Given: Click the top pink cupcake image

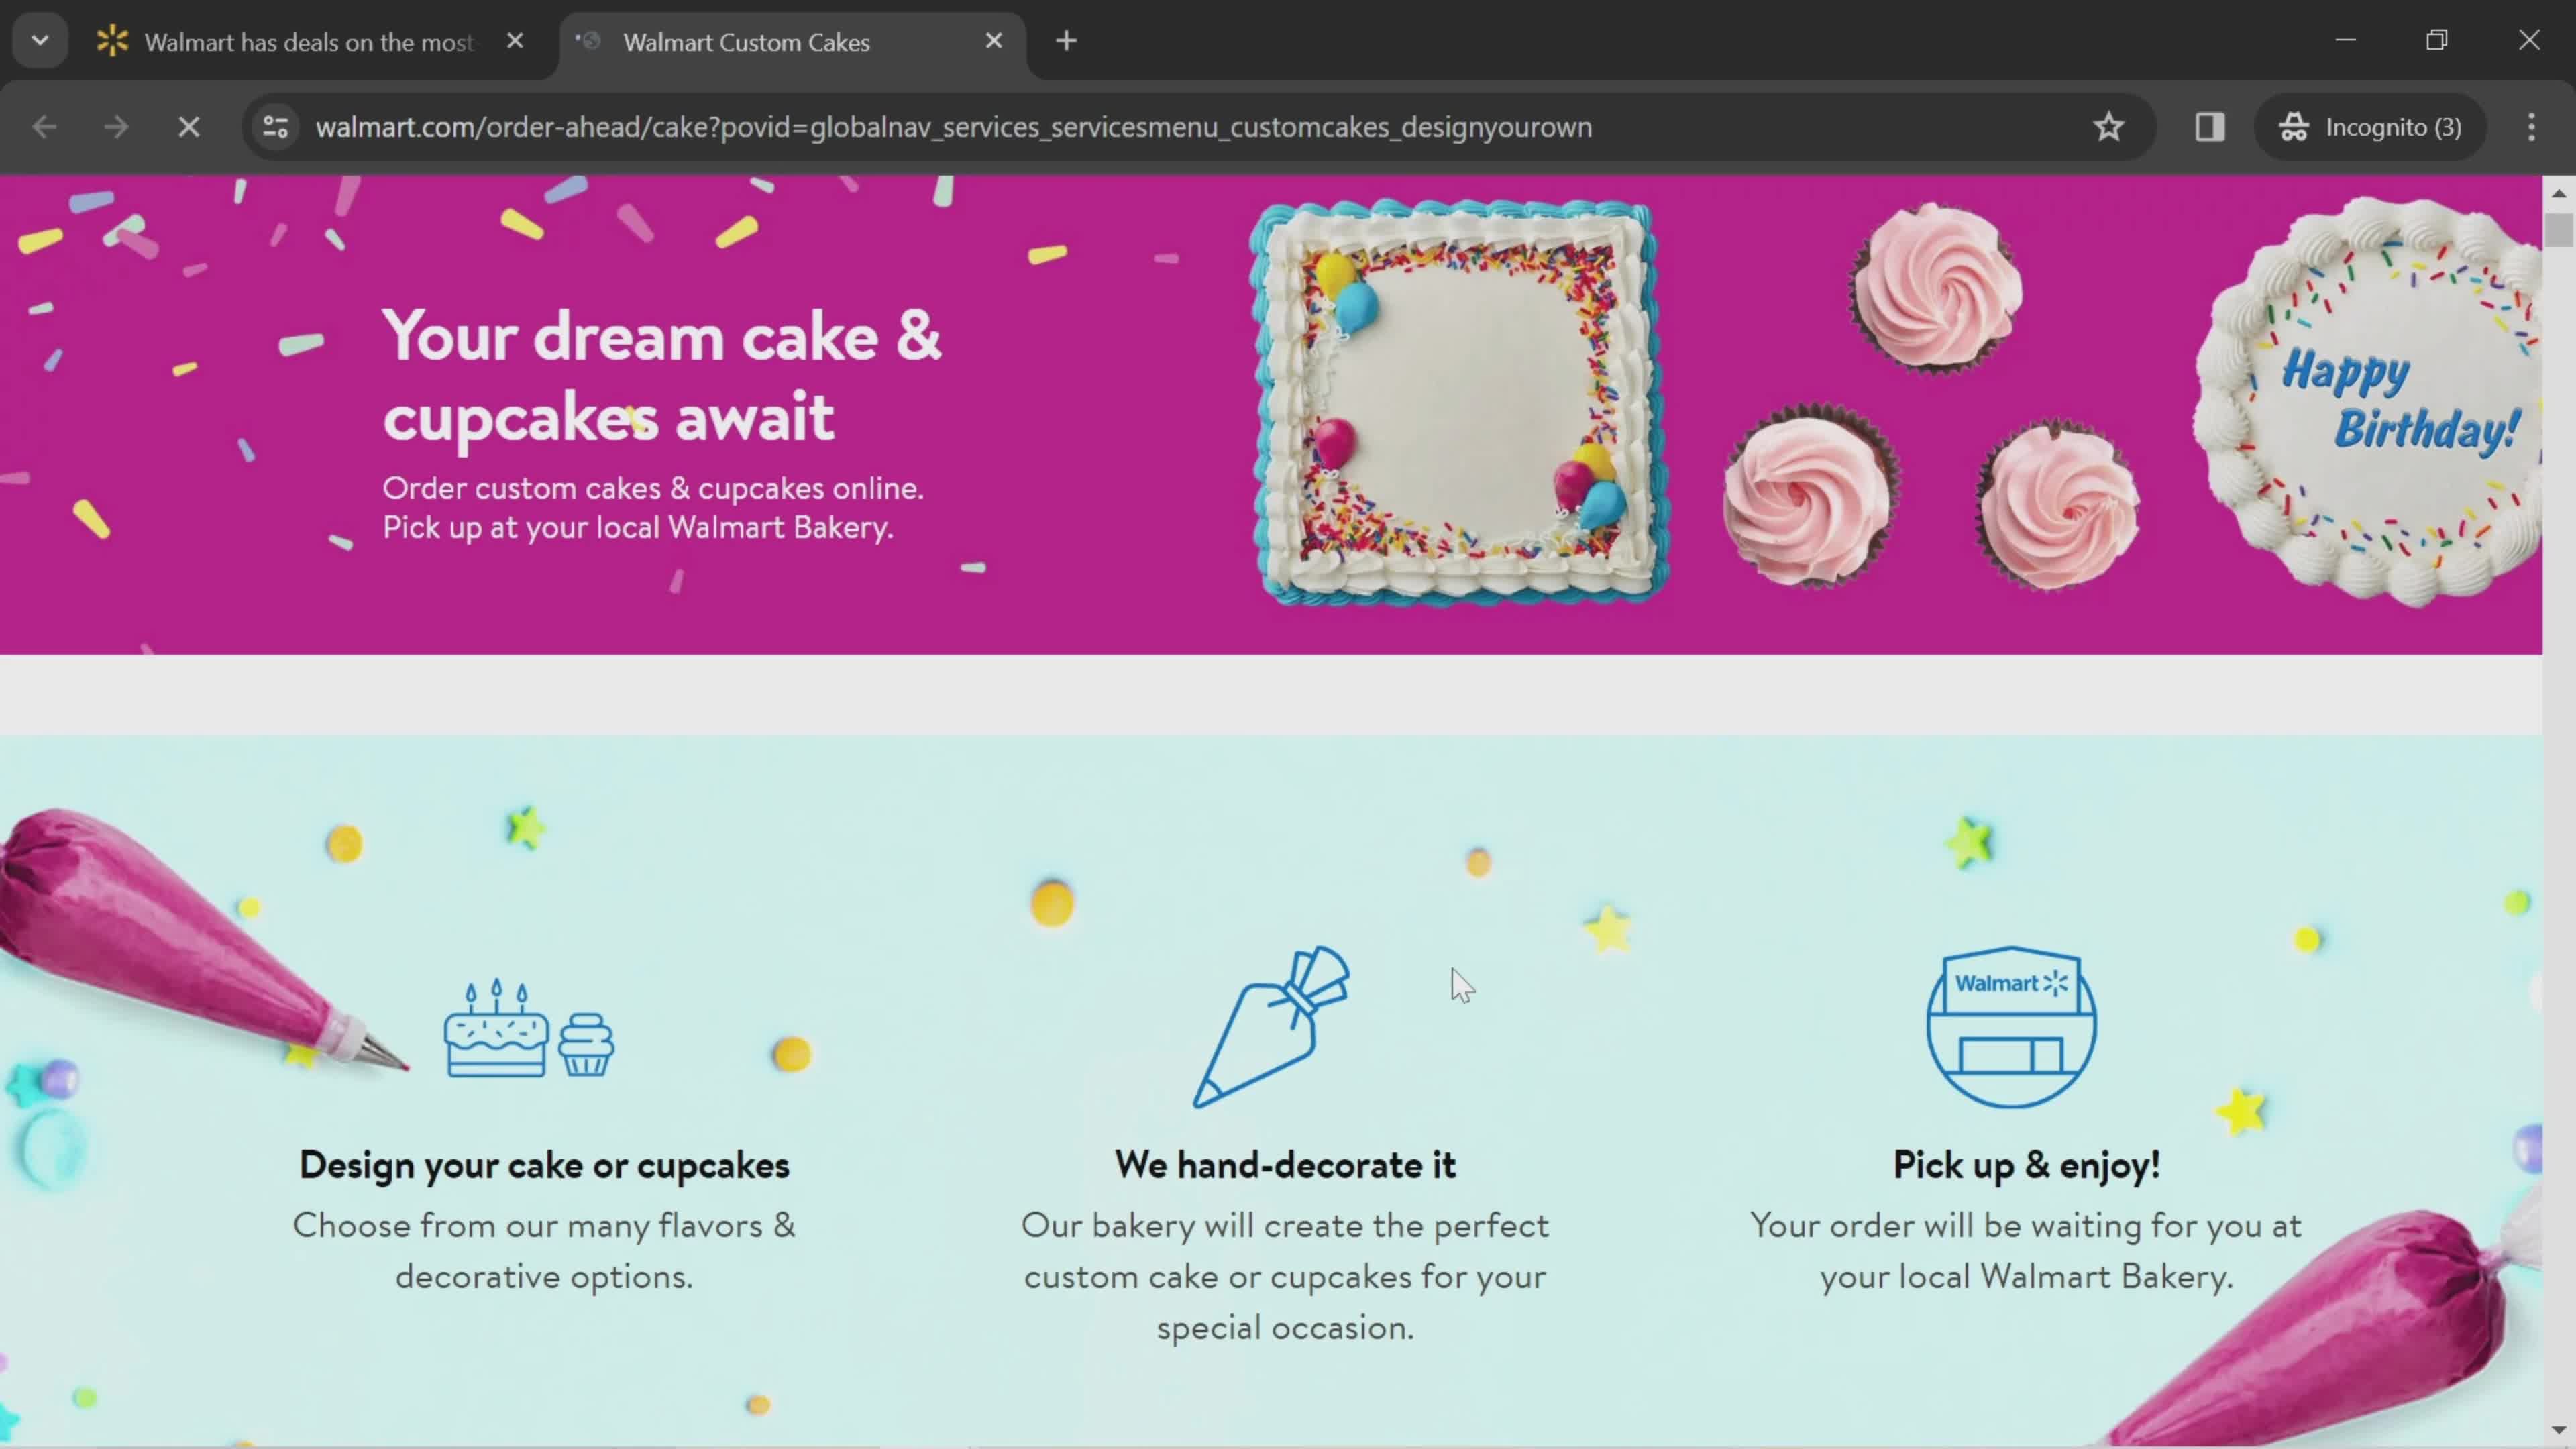Looking at the screenshot, I should [1936, 287].
